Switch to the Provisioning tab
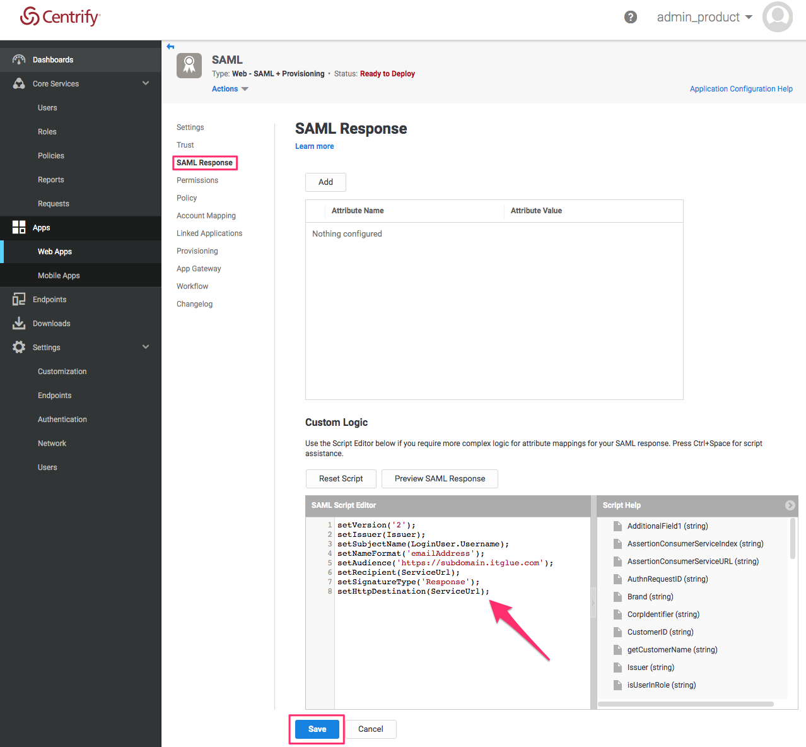This screenshot has height=747, width=806. [x=197, y=251]
